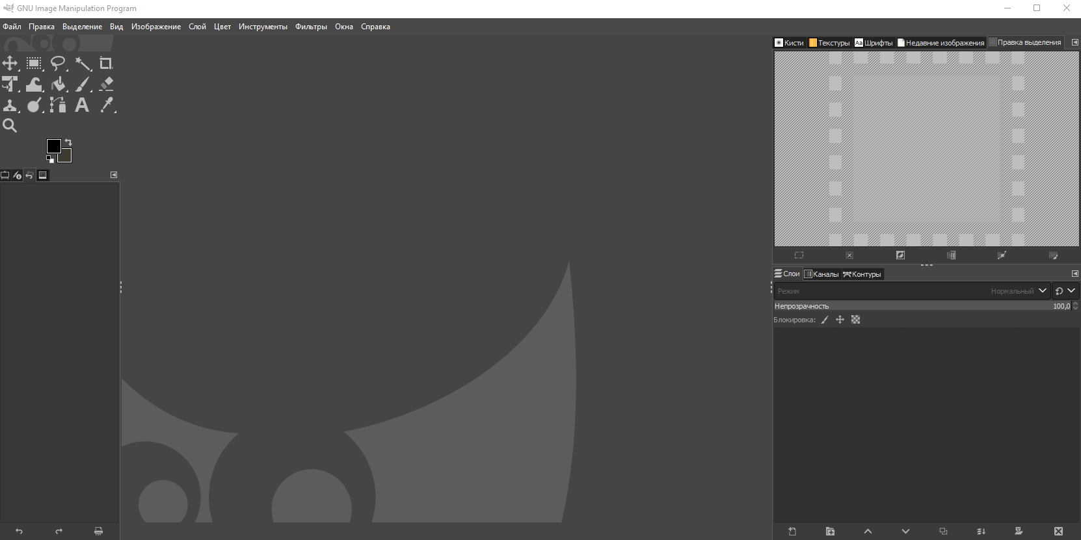Open the Device Status tab

[18, 175]
